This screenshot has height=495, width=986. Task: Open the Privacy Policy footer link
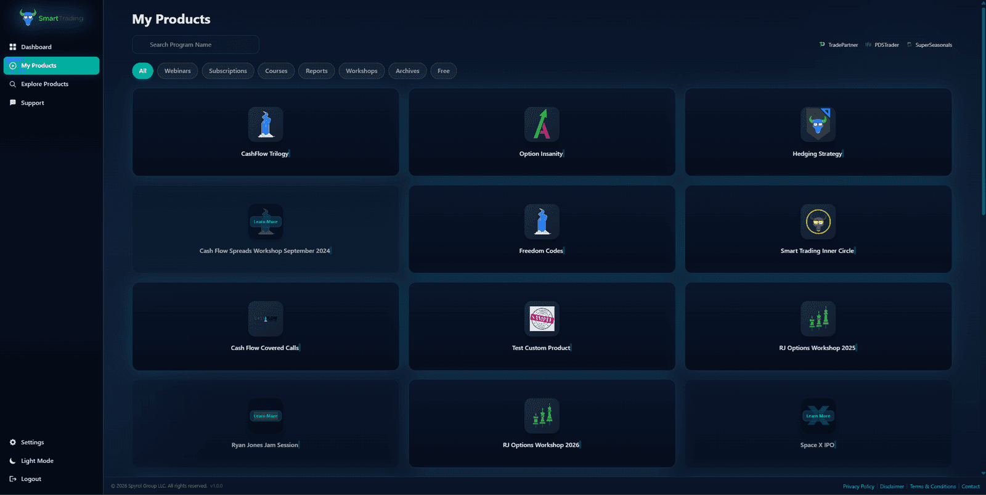point(858,486)
